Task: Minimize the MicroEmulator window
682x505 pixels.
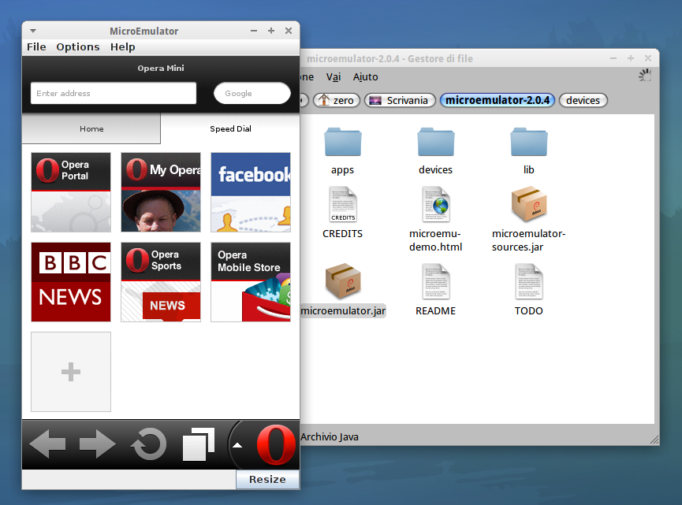Action: click(x=254, y=31)
